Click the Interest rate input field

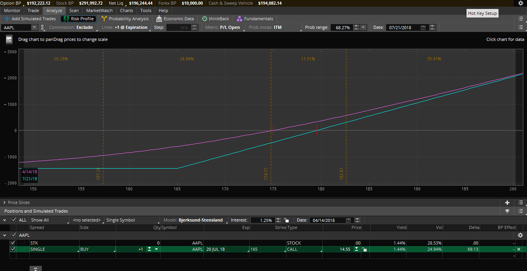tap(262, 220)
